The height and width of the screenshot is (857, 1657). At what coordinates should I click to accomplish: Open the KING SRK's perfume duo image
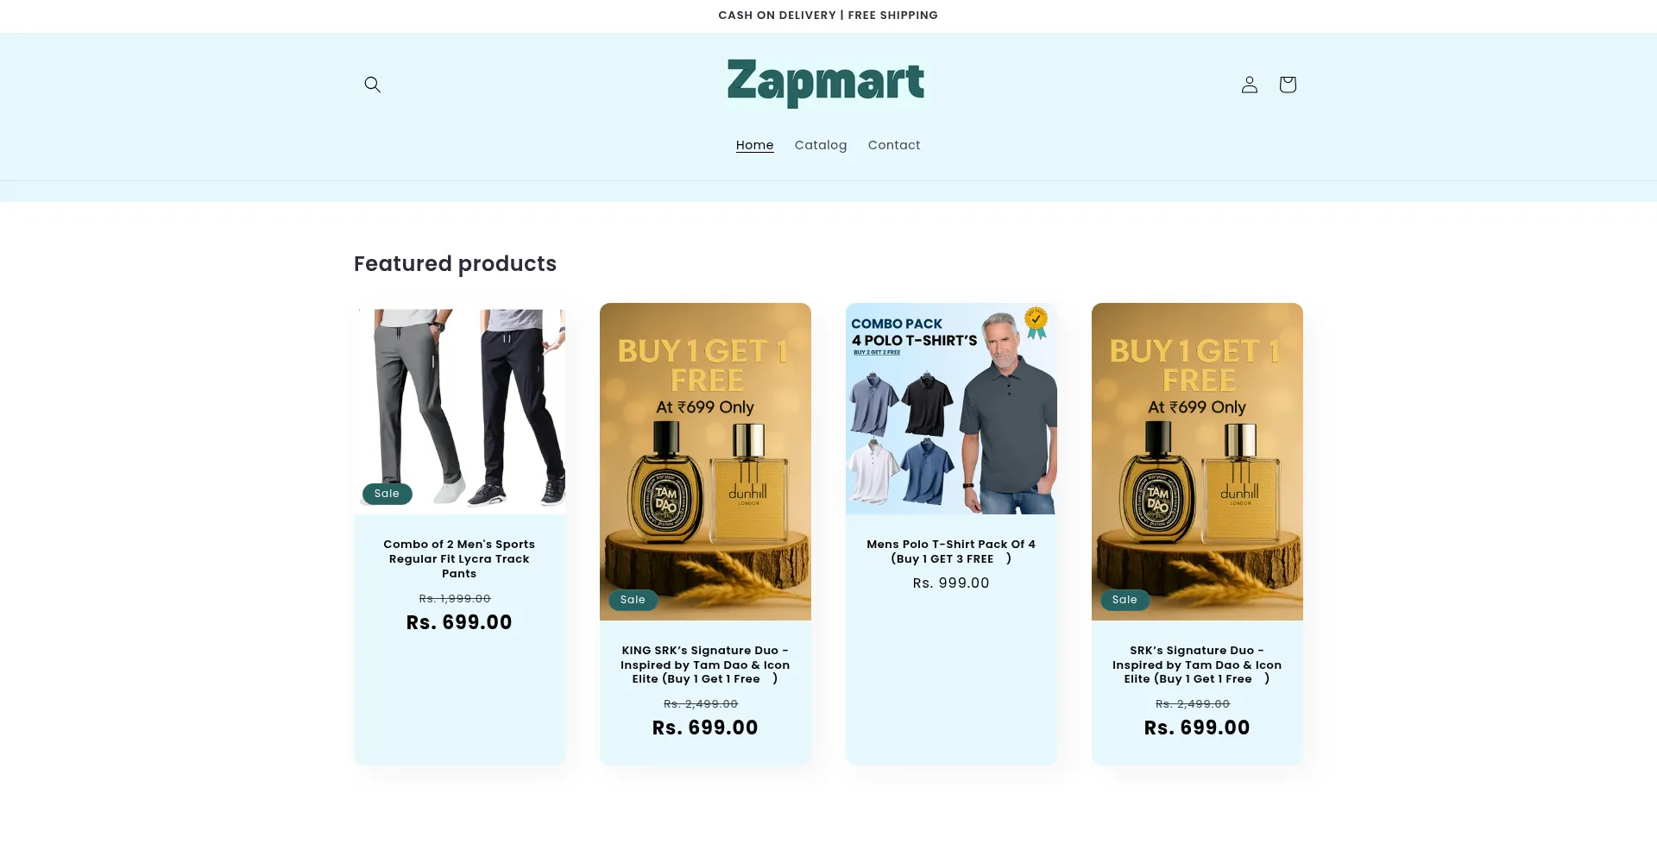pos(705,461)
